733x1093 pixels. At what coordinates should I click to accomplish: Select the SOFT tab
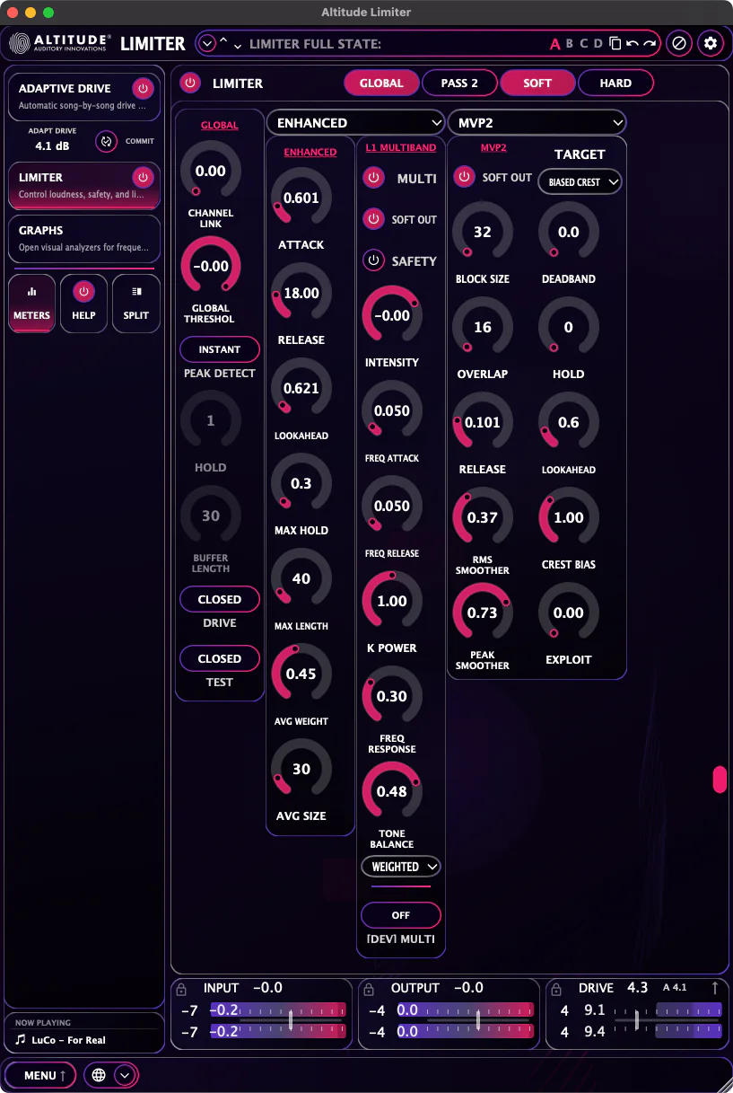coord(537,83)
